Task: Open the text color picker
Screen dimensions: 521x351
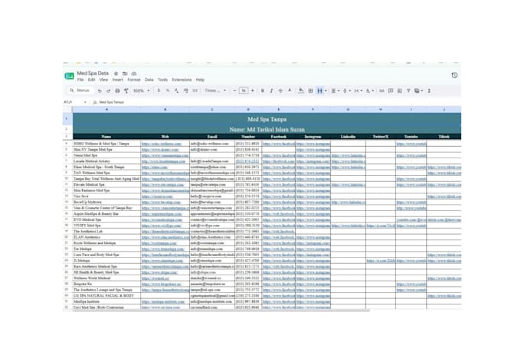Action: 290,90
